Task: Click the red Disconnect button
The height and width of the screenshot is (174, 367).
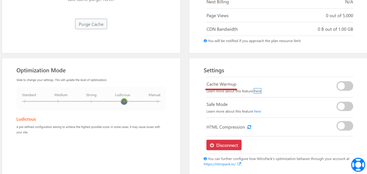Action: click(224, 145)
